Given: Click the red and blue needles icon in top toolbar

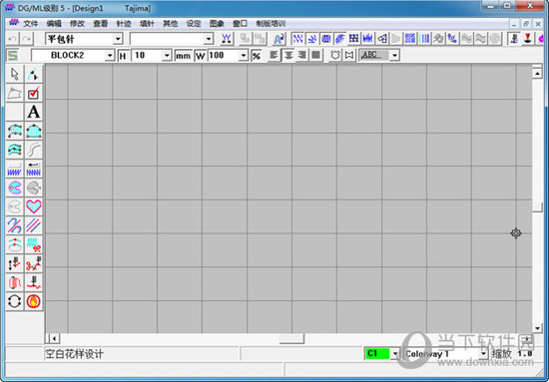Looking at the screenshot, I should (x=227, y=39).
